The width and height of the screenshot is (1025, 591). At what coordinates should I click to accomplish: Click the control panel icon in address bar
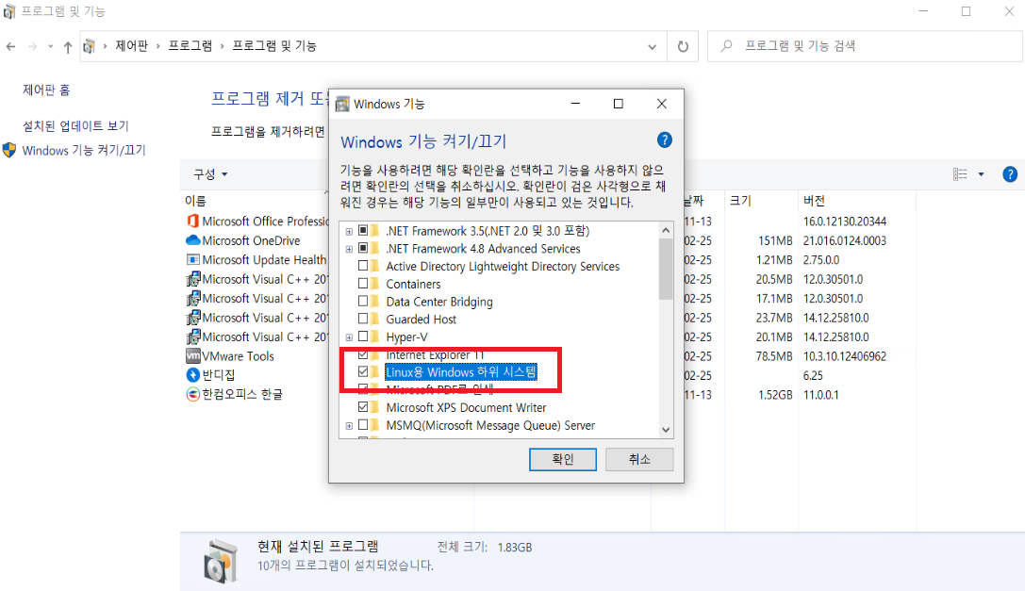[89, 46]
